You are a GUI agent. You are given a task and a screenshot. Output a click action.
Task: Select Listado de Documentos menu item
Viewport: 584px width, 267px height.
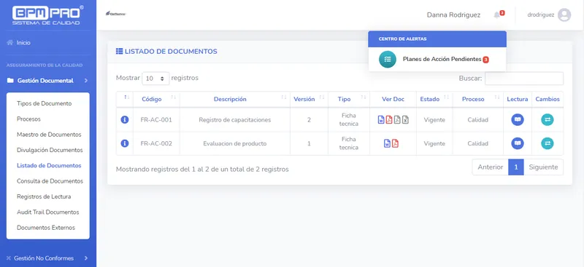pyautogui.click(x=49, y=166)
